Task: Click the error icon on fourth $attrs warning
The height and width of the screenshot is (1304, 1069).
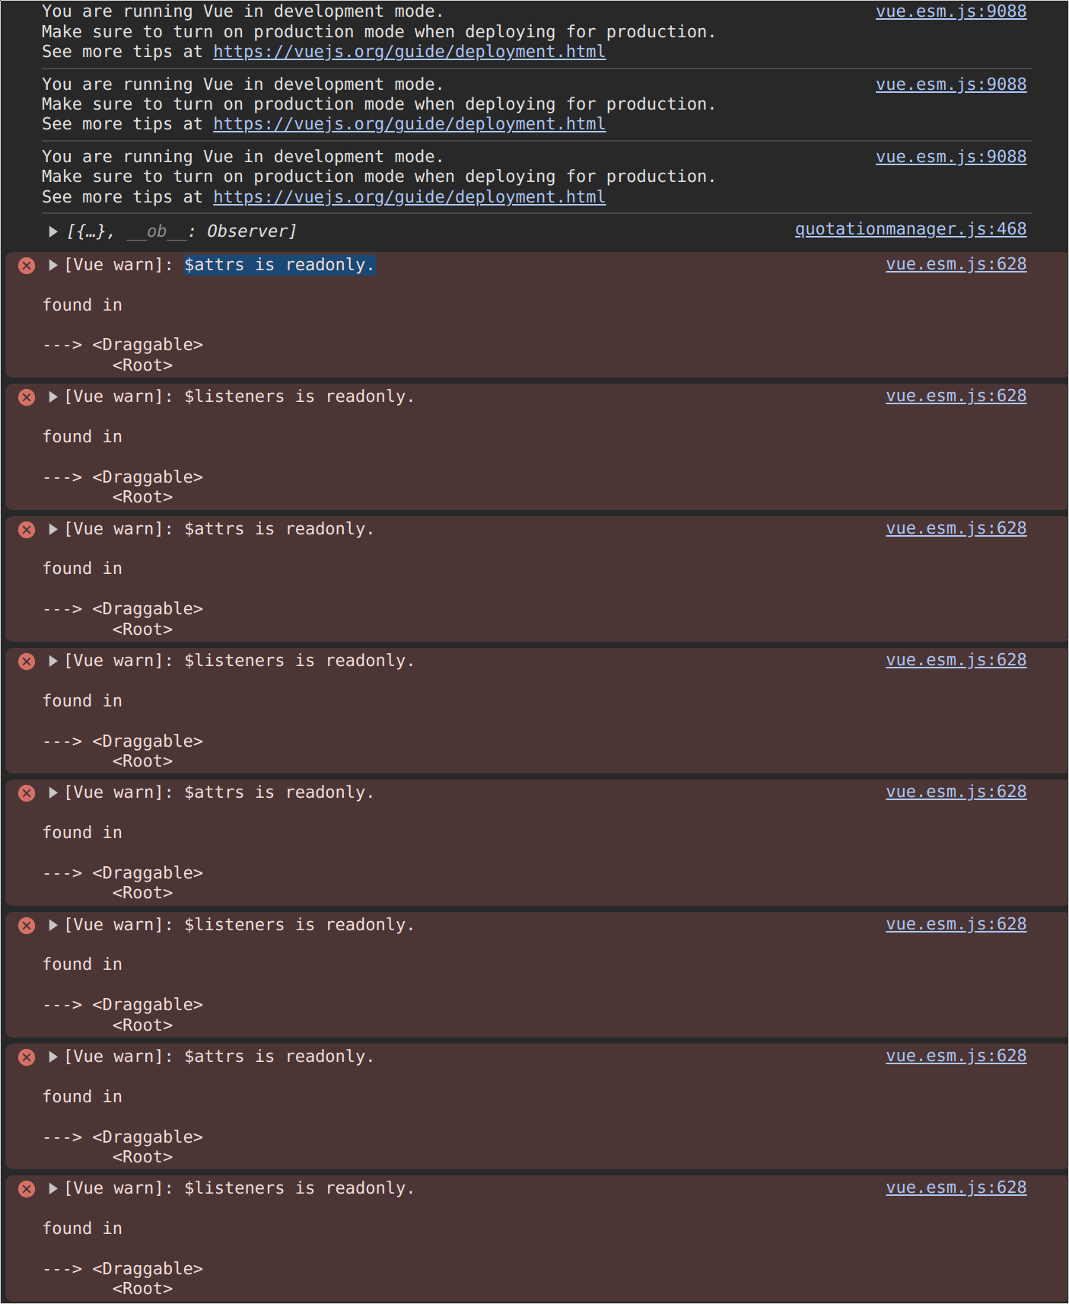Action: point(27,1057)
